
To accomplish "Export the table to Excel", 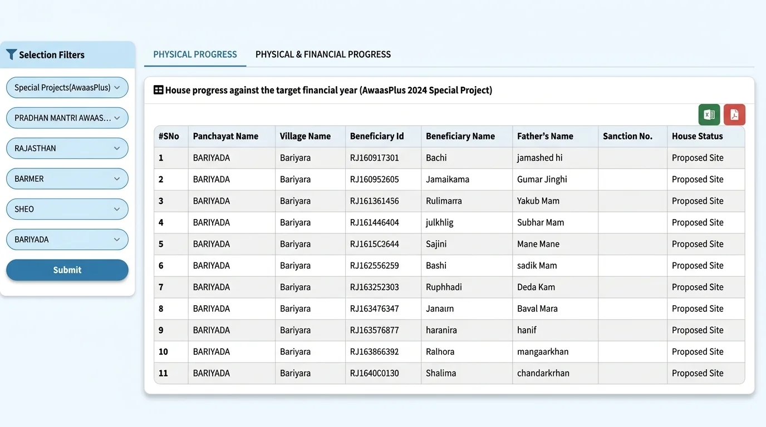I will click(709, 115).
